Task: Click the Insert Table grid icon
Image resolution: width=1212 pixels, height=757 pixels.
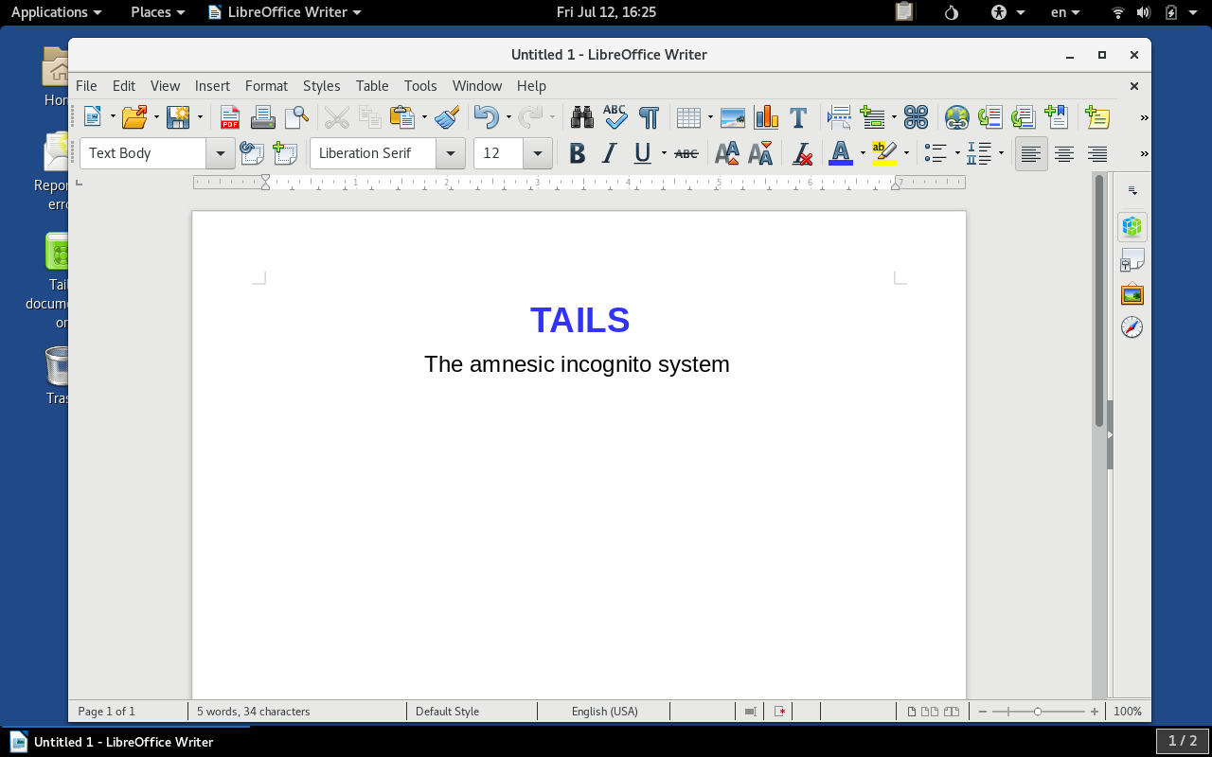Action: (688, 117)
